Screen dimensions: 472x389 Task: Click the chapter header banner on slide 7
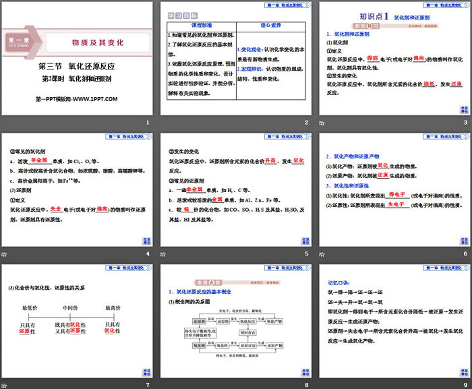click(x=129, y=268)
